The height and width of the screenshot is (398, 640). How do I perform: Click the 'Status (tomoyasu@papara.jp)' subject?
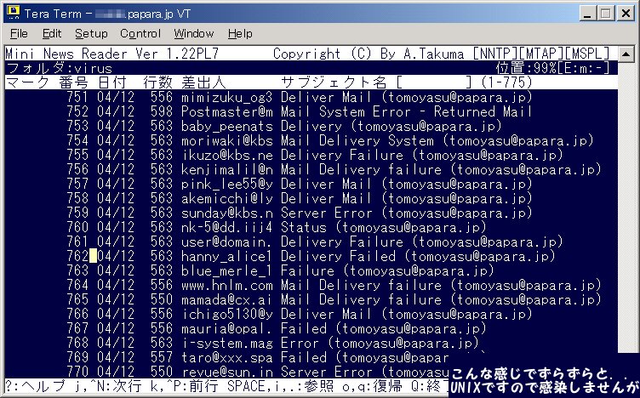tap(384, 227)
